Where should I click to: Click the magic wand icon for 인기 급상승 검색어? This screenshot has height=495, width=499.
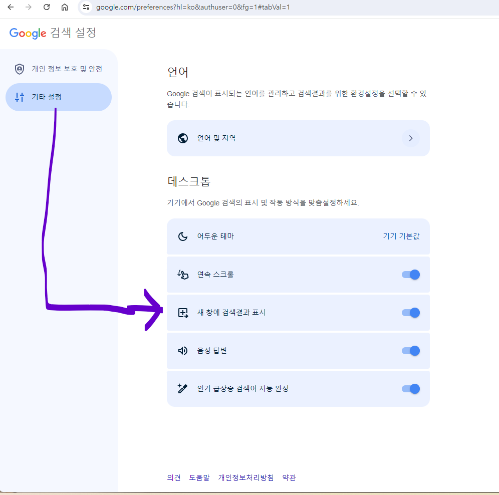pos(183,389)
